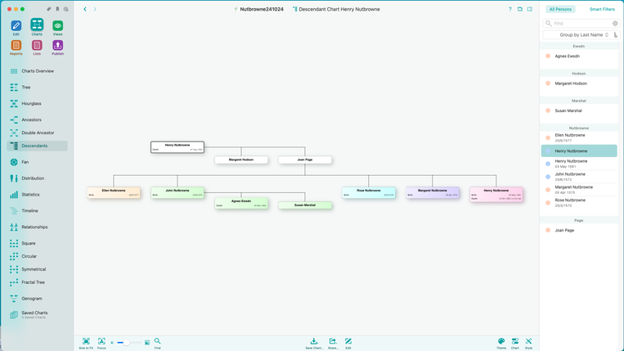
Task: Adjust the zoom slider handle
Action: pyautogui.click(x=126, y=343)
